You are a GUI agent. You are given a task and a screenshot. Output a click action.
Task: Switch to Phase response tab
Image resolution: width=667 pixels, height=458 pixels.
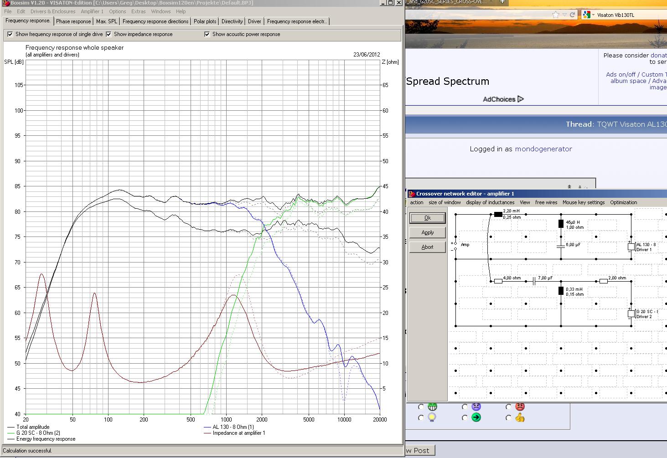click(73, 21)
